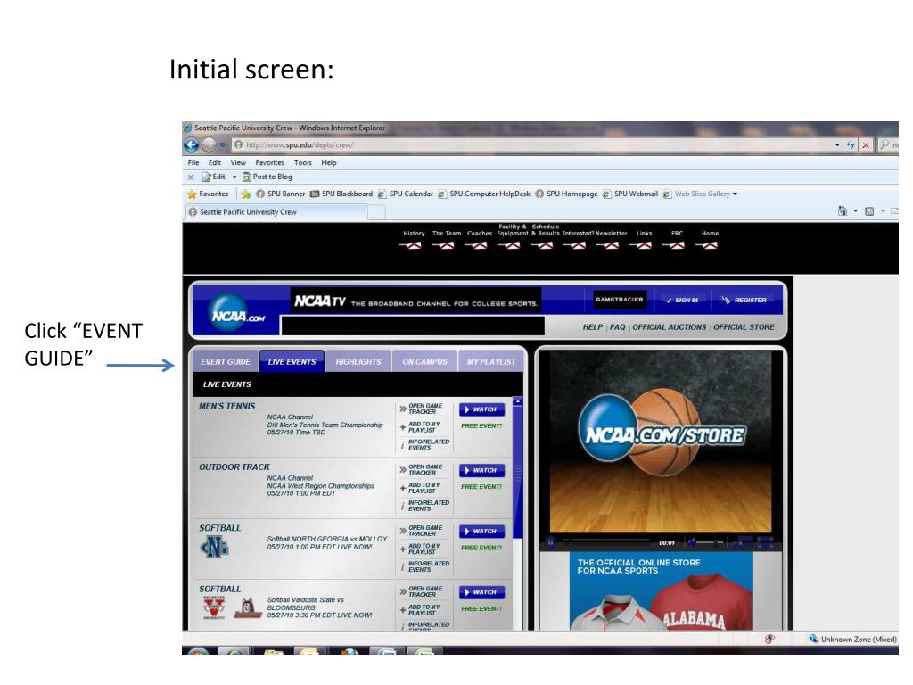Viewport: 913px width, 685px height.
Task: Click the Bloomsburg husky team logo
Action: click(x=248, y=608)
